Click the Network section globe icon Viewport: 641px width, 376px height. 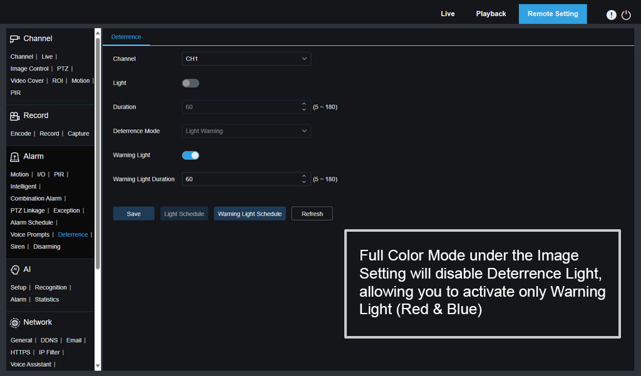(15, 322)
